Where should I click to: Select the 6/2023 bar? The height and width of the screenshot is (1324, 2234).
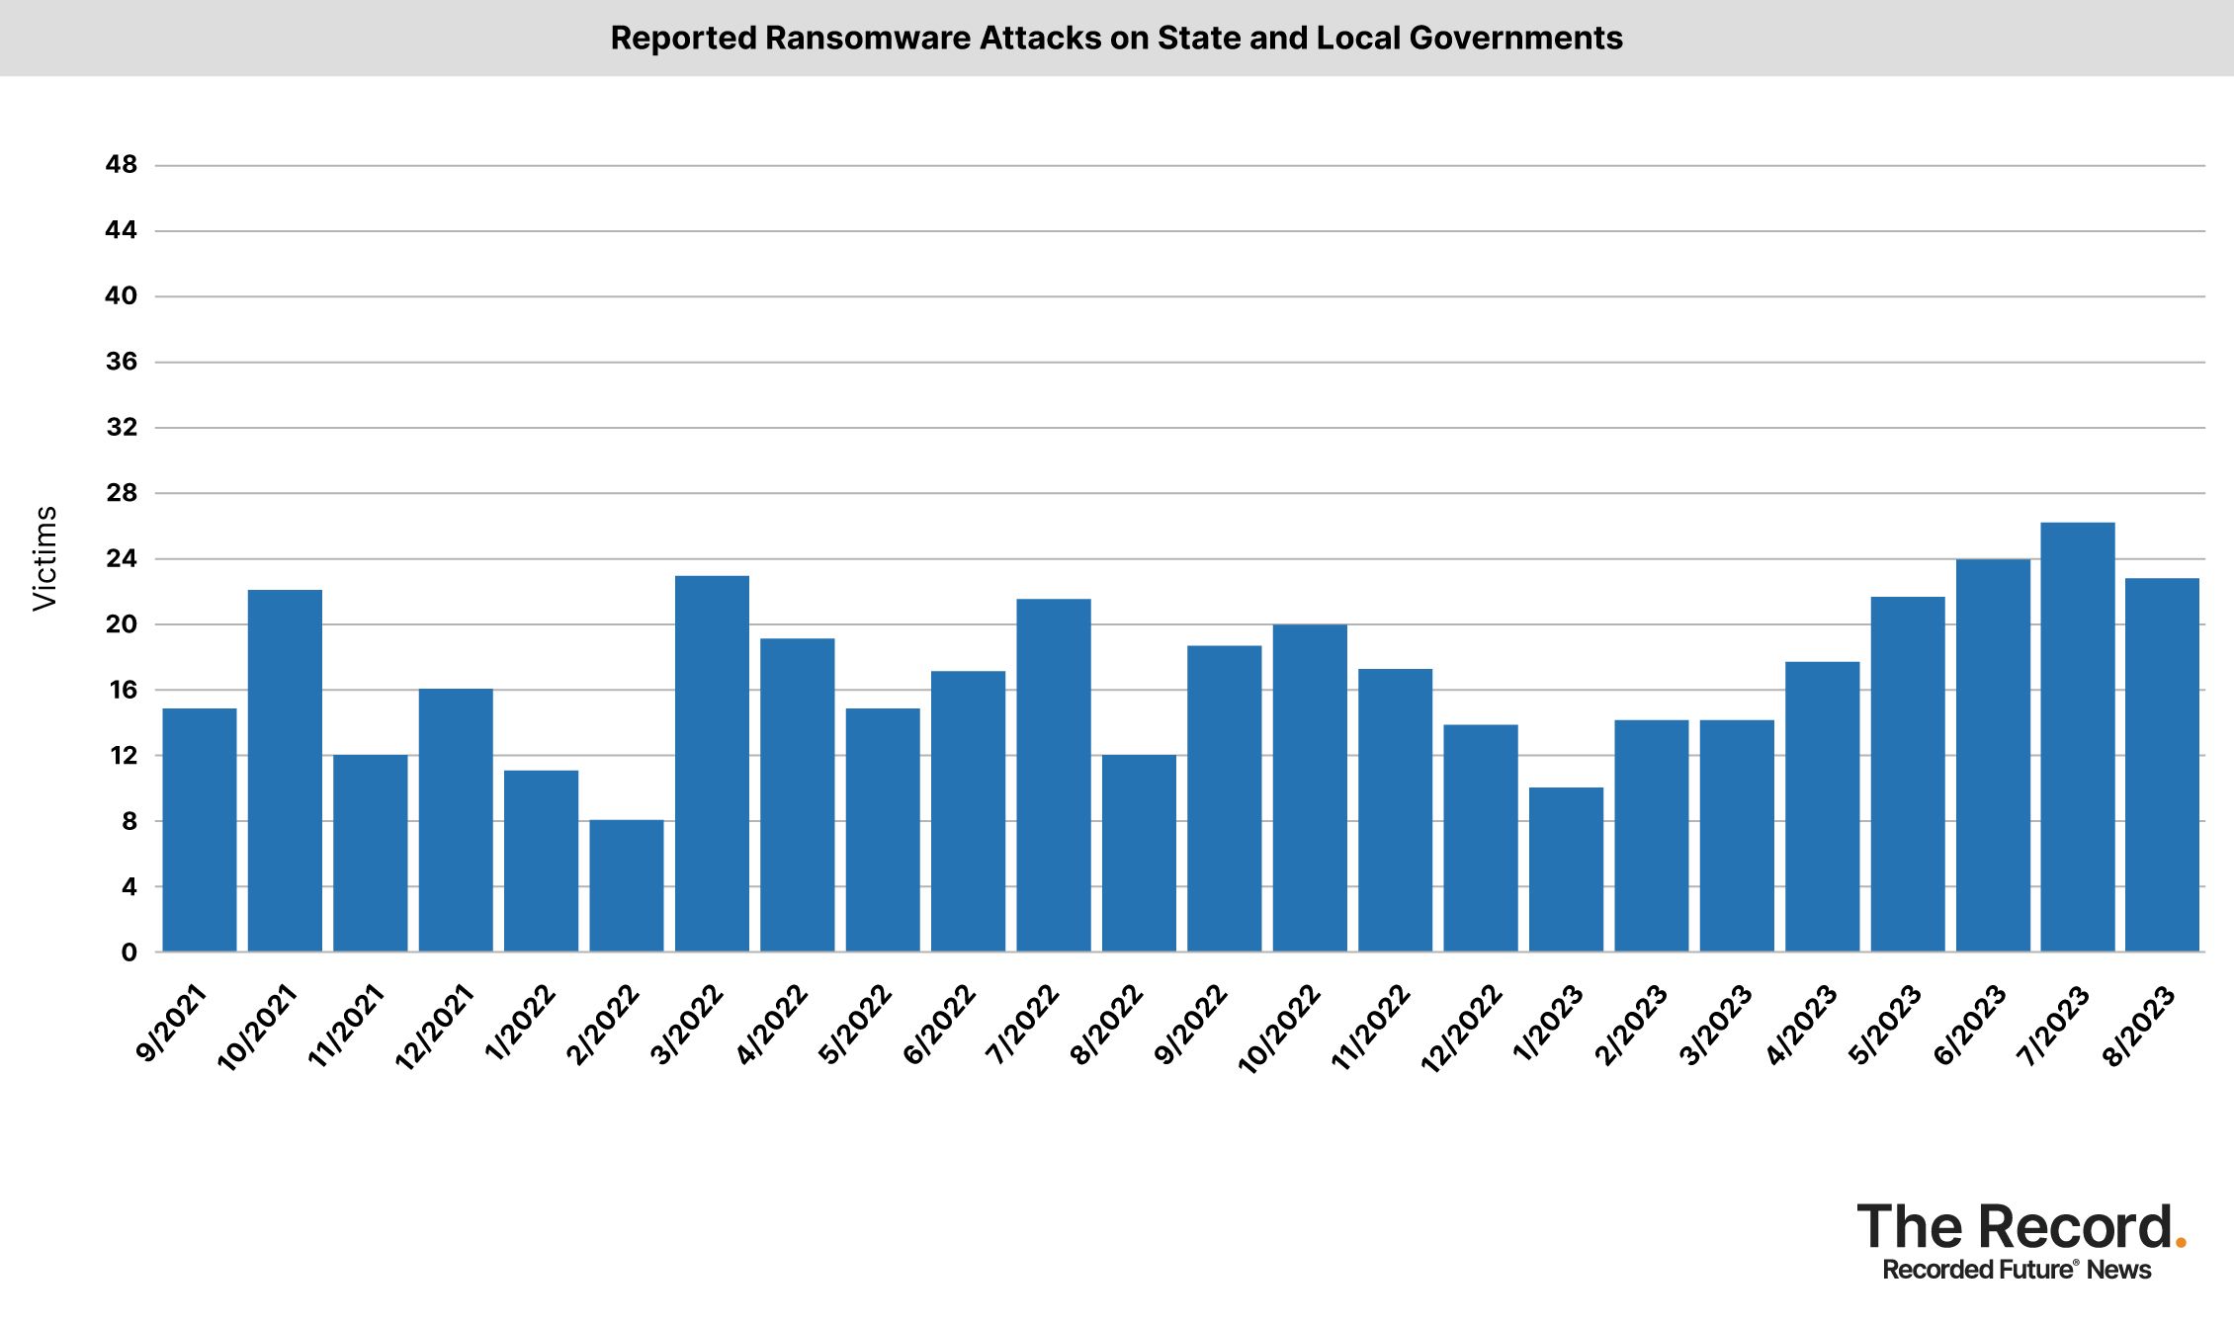point(1994,756)
